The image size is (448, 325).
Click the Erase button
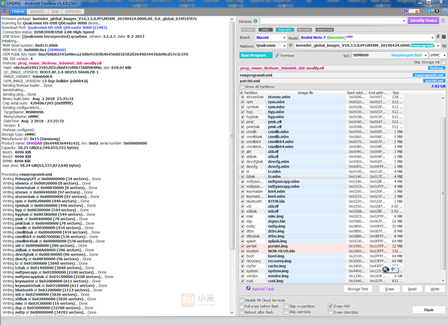coord(389,289)
